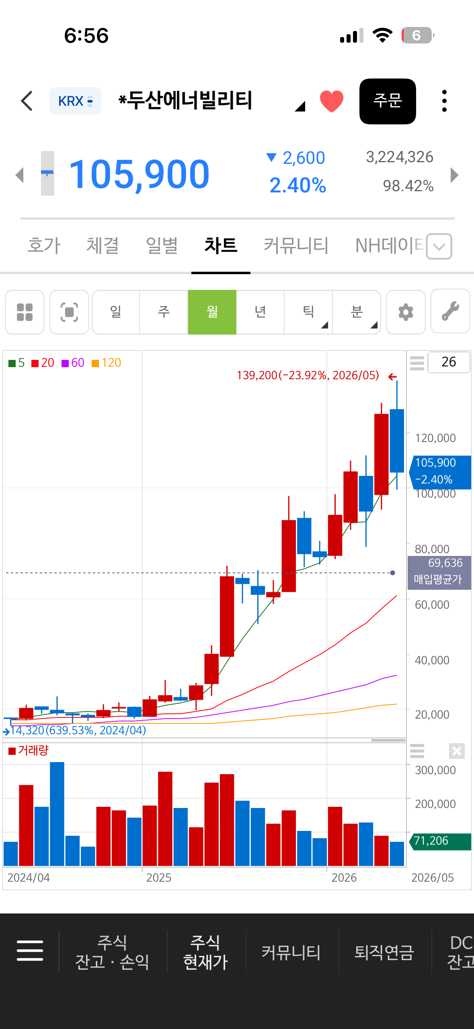This screenshot has width=474, height=1029.
Task: Open the KRX market selector badge
Action: (75, 101)
